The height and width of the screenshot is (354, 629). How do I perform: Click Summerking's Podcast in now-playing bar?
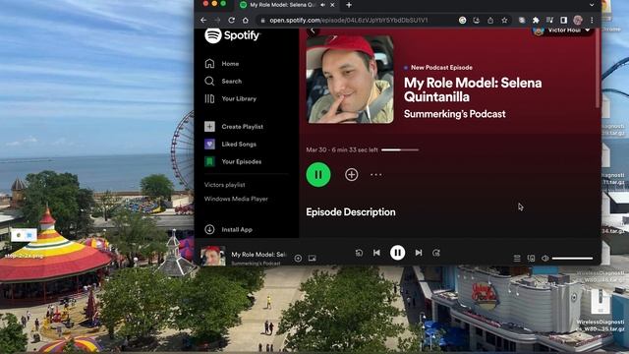click(256, 264)
